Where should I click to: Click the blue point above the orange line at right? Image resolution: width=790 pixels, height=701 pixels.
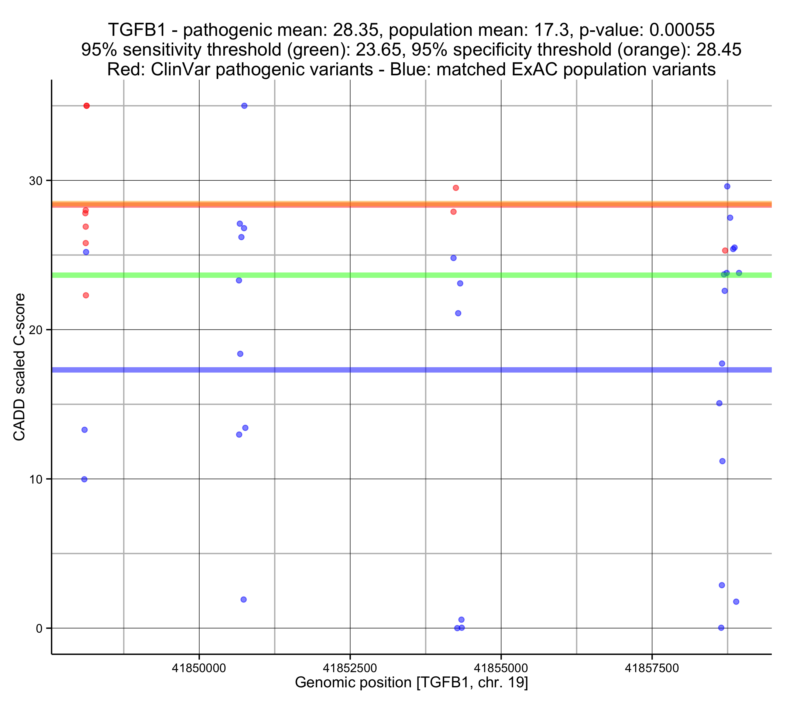point(727,187)
